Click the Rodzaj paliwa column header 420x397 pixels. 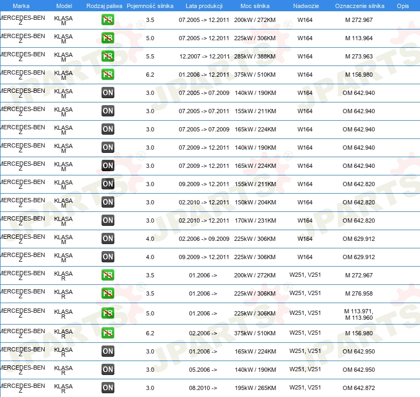pos(104,6)
